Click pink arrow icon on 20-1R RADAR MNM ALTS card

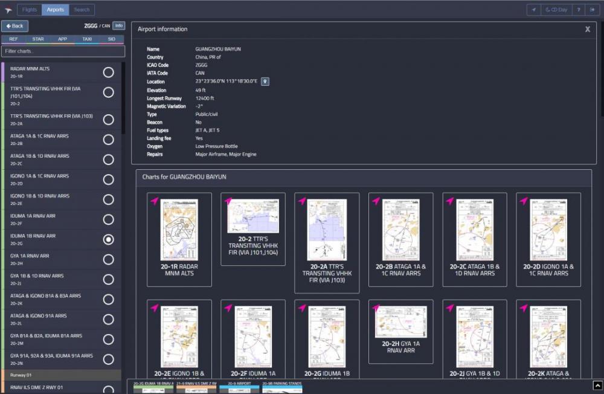(x=155, y=201)
